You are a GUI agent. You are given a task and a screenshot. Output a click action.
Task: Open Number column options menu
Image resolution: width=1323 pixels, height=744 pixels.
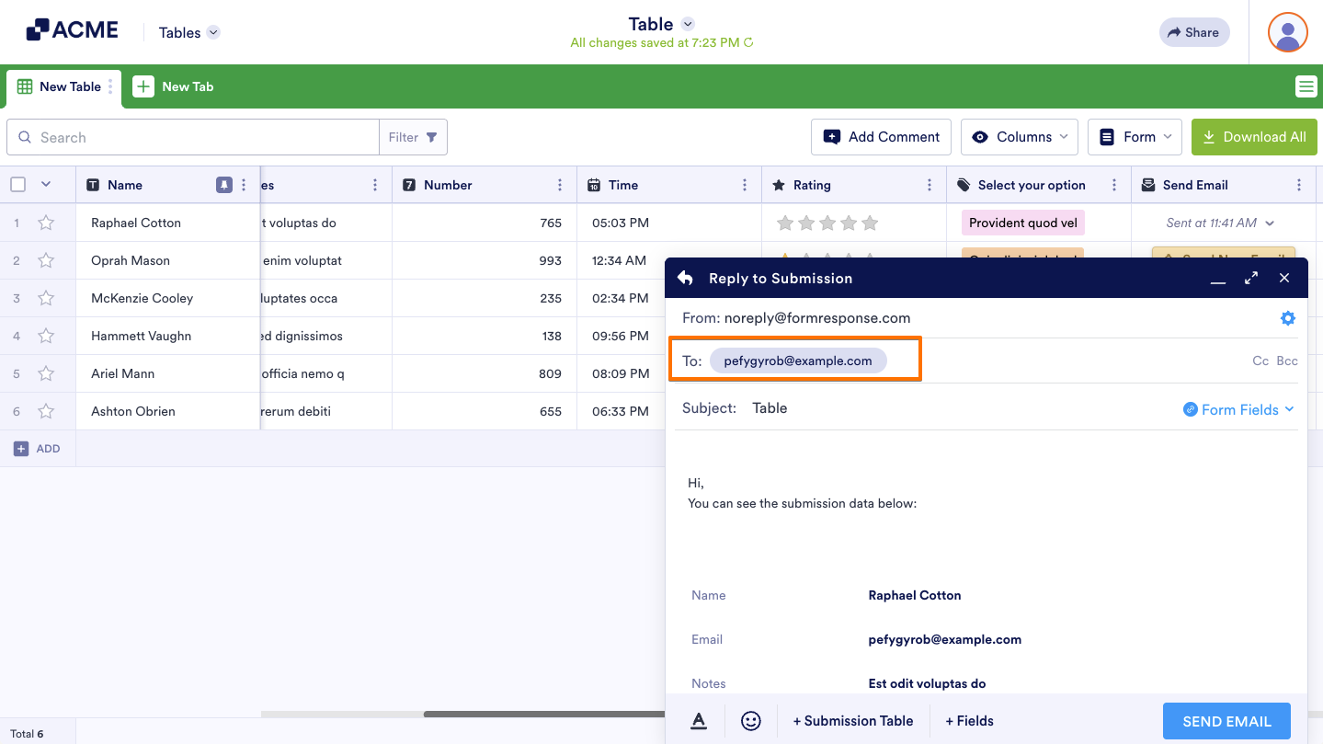560,185
